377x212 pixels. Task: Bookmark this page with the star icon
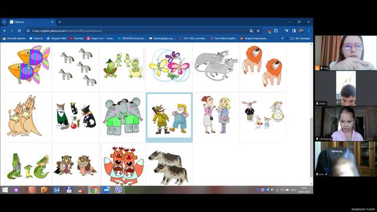(258, 31)
